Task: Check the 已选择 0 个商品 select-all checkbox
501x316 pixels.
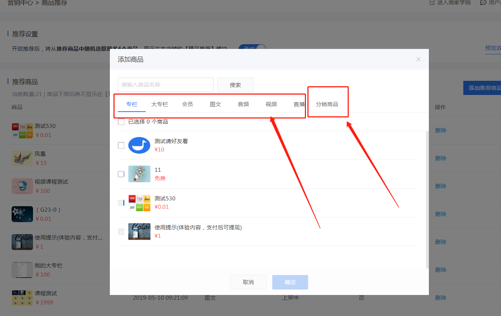Action: point(121,122)
